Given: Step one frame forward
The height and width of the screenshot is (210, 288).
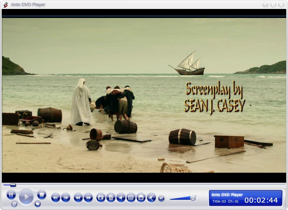Looking at the screenshot, I should [66, 197].
